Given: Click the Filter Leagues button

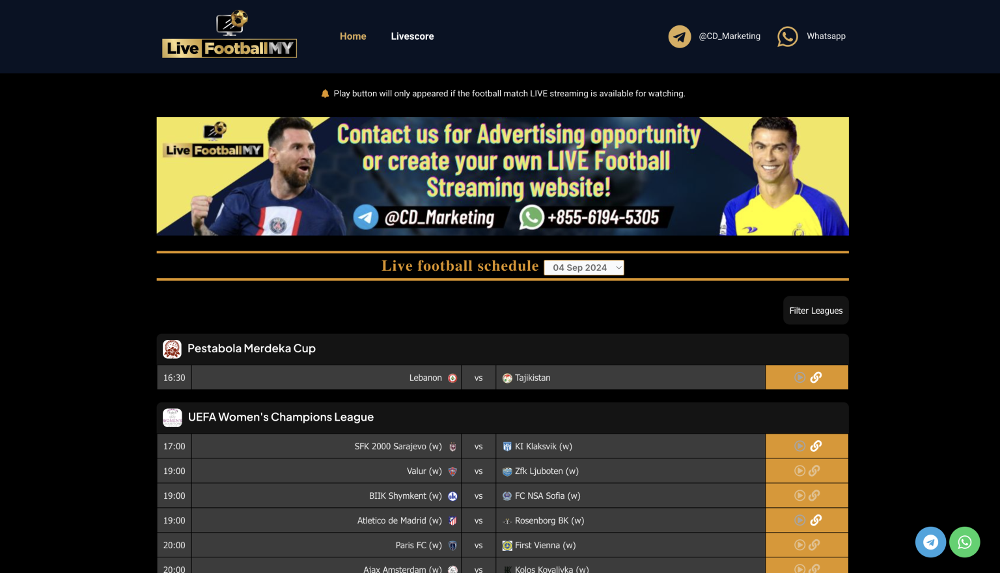Looking at the screenshot, I should (816, 311).
